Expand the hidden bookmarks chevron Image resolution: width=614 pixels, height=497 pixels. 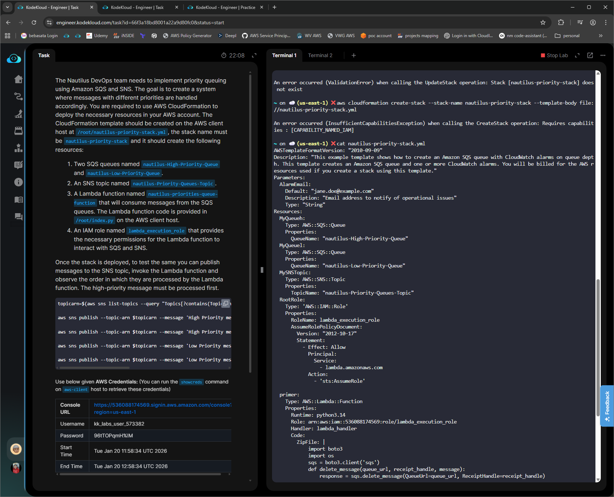click(601, 36)
